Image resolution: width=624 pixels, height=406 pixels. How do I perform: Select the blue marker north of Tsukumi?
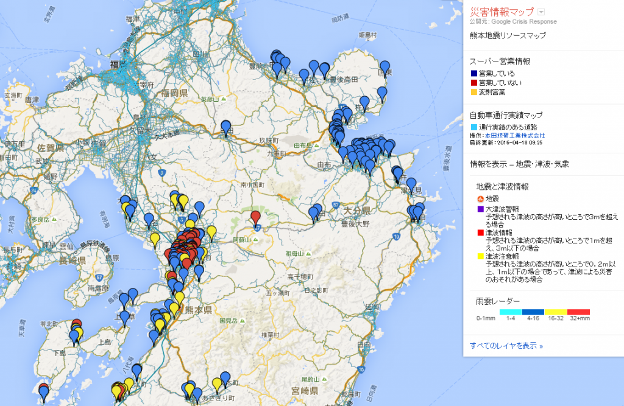(x=411, y=184)
